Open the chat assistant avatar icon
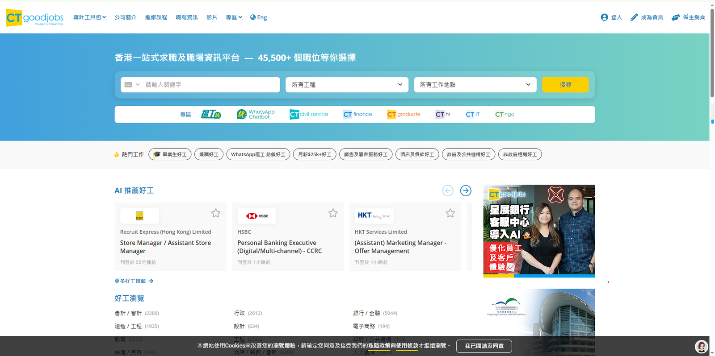Screen dimensions: 715x356 pyautogui.click(x=701, y=347)
